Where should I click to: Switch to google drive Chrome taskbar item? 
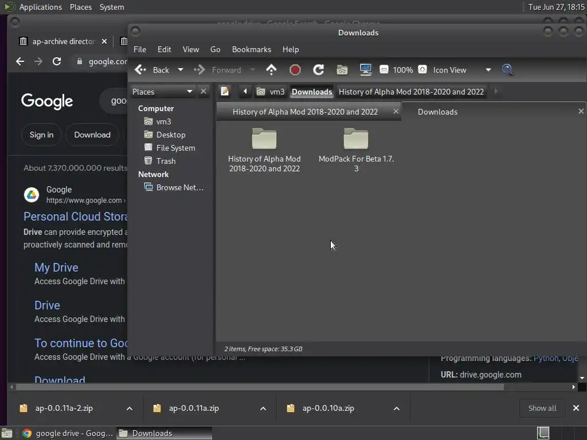68,433
